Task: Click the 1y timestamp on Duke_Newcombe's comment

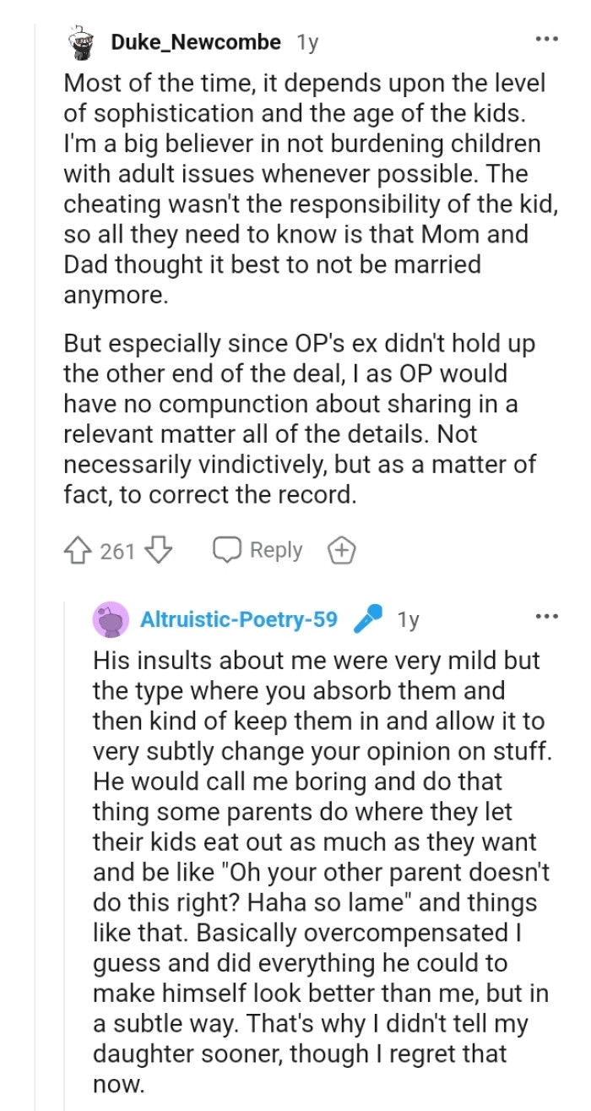Action: click(307, 42)
